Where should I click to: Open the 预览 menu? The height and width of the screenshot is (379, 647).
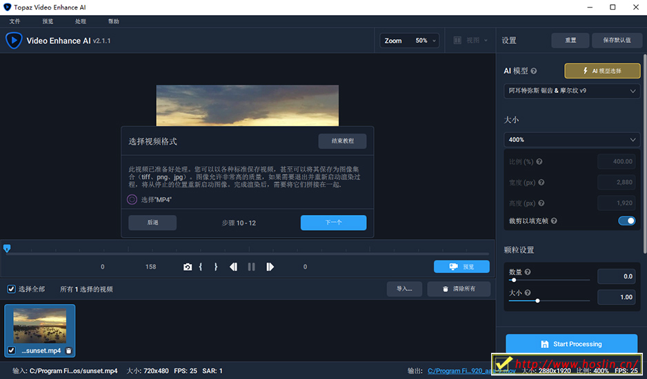[48, 21]
